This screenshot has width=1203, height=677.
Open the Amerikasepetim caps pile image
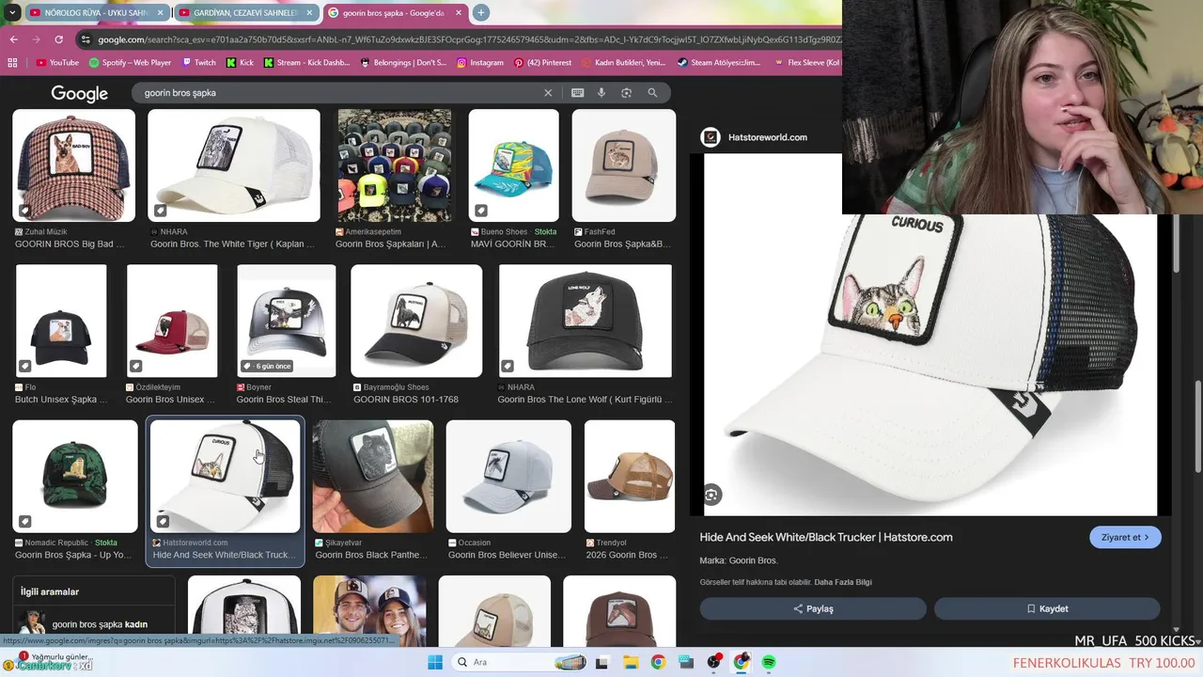(395, 165)
